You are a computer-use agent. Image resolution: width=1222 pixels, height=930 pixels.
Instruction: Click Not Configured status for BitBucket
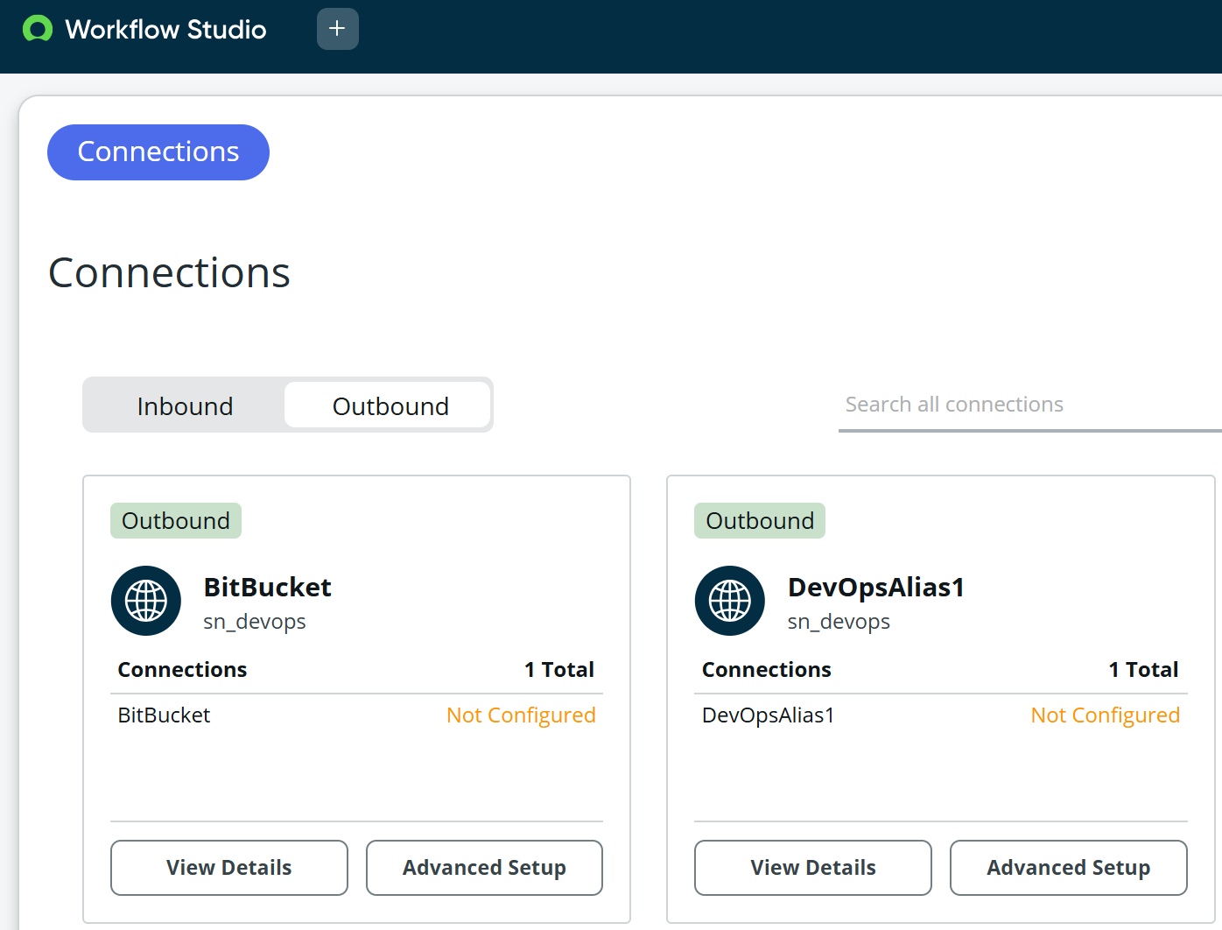(x=521, y=715)
